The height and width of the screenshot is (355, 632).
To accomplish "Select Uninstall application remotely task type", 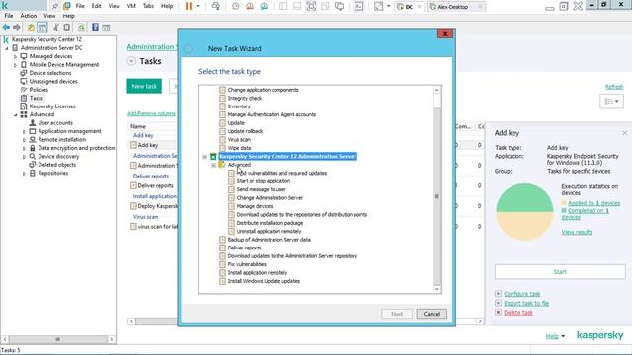I will (x=269, y=231).
